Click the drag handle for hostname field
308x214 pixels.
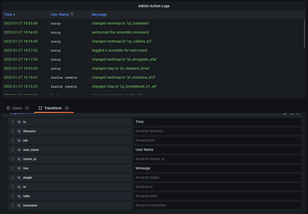(13, 205)
